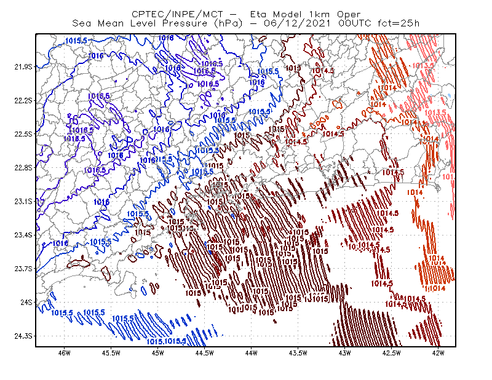Click the 43W longitude axis label
The image size is (492, 380).
point(344,353)
